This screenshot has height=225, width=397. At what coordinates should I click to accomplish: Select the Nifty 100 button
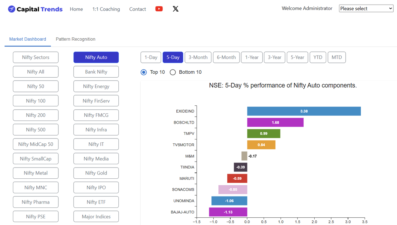click(36, 101)
